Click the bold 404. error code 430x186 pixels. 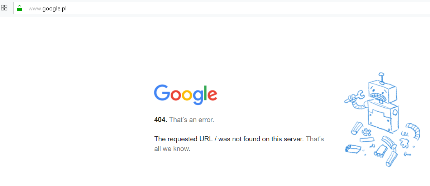pyautogui.click(x=161, y=120)
